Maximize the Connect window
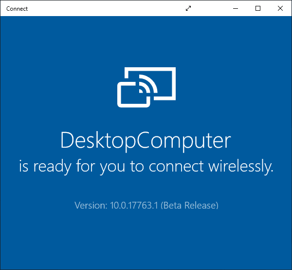This screenshot has height=270, width=292. coord(258,8)
